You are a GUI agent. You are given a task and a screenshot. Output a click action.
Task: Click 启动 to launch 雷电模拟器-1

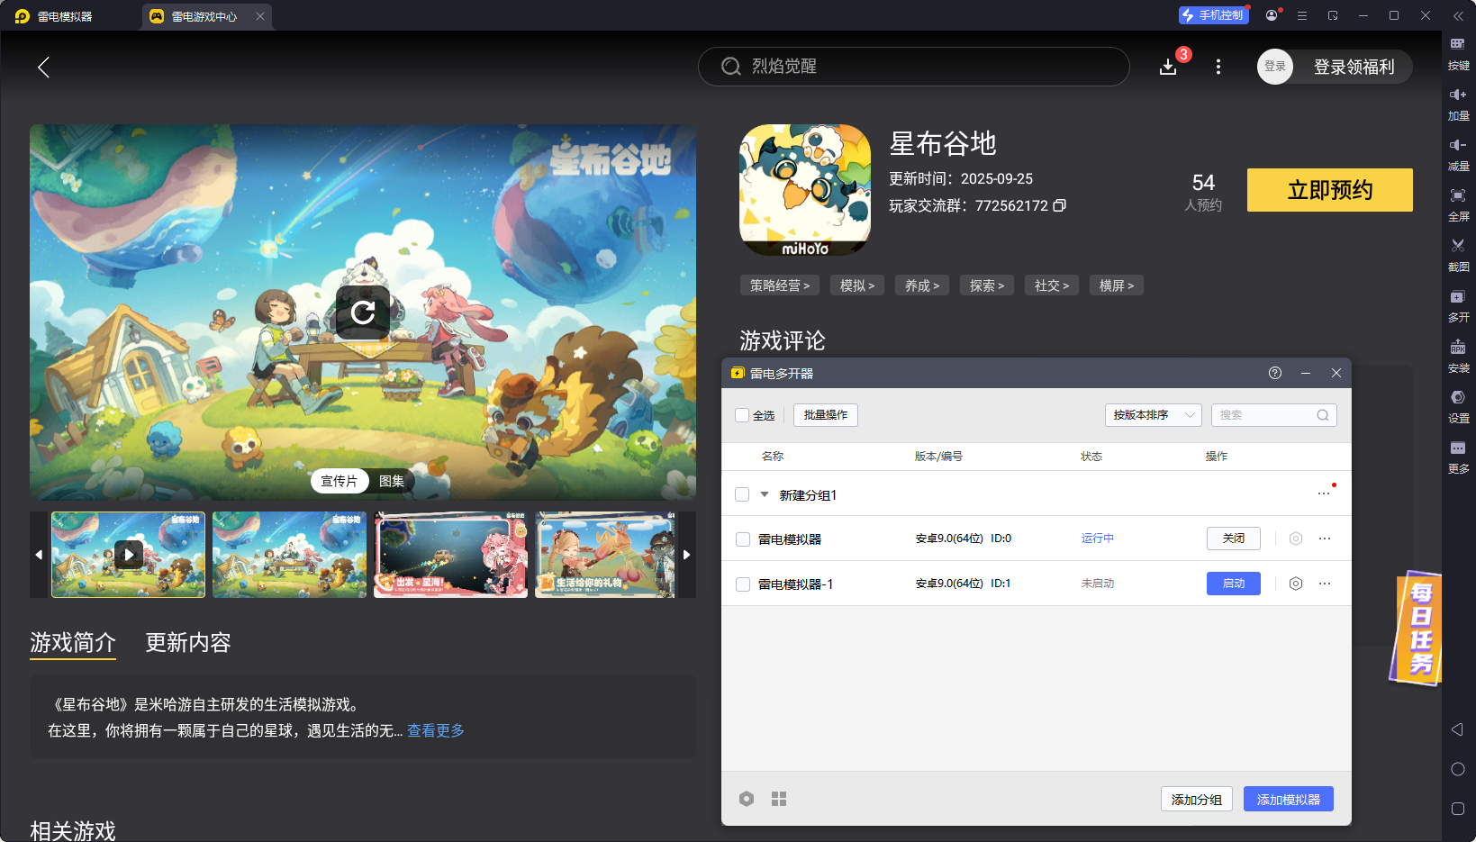point(1234,584)
